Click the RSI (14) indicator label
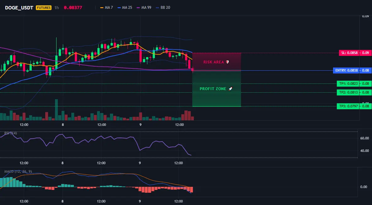 point(11,133)
